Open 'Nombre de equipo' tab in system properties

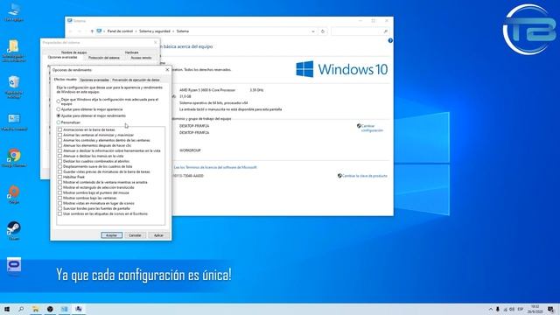(73, 52)
